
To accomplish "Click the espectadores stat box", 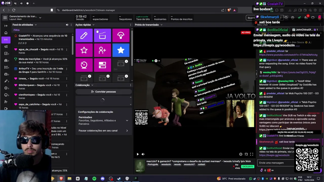I will click(x=100, y=18).
